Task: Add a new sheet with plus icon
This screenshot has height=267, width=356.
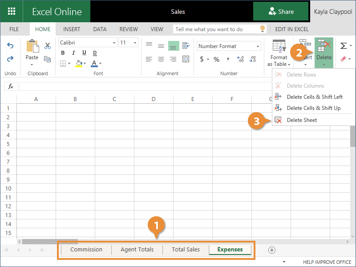Action: pos(272,250)
